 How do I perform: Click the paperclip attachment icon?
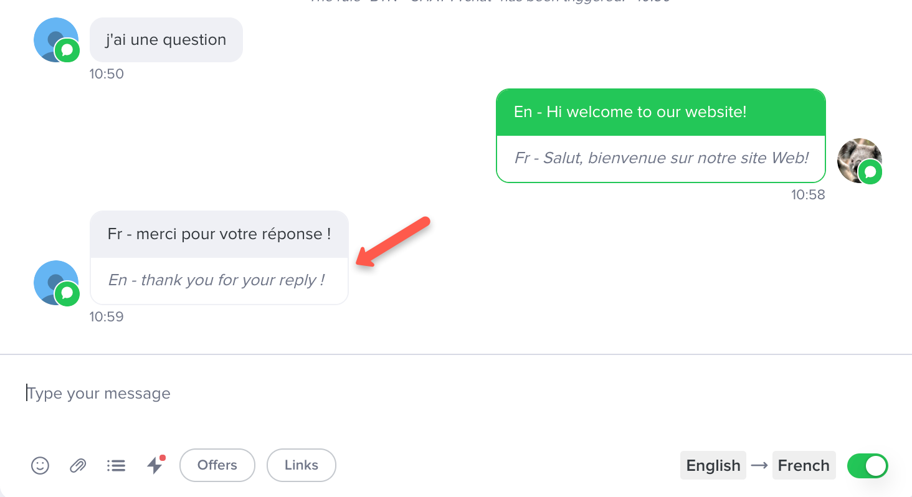coord(78,465)
